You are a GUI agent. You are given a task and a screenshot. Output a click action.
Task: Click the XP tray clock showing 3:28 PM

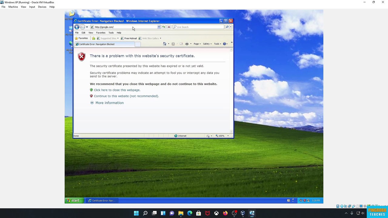point(316,200)
